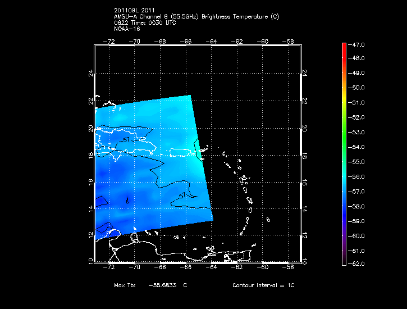Click the -47.0 color bar label
This screenshot has height=309, width=407.
[x=357, y=44]
